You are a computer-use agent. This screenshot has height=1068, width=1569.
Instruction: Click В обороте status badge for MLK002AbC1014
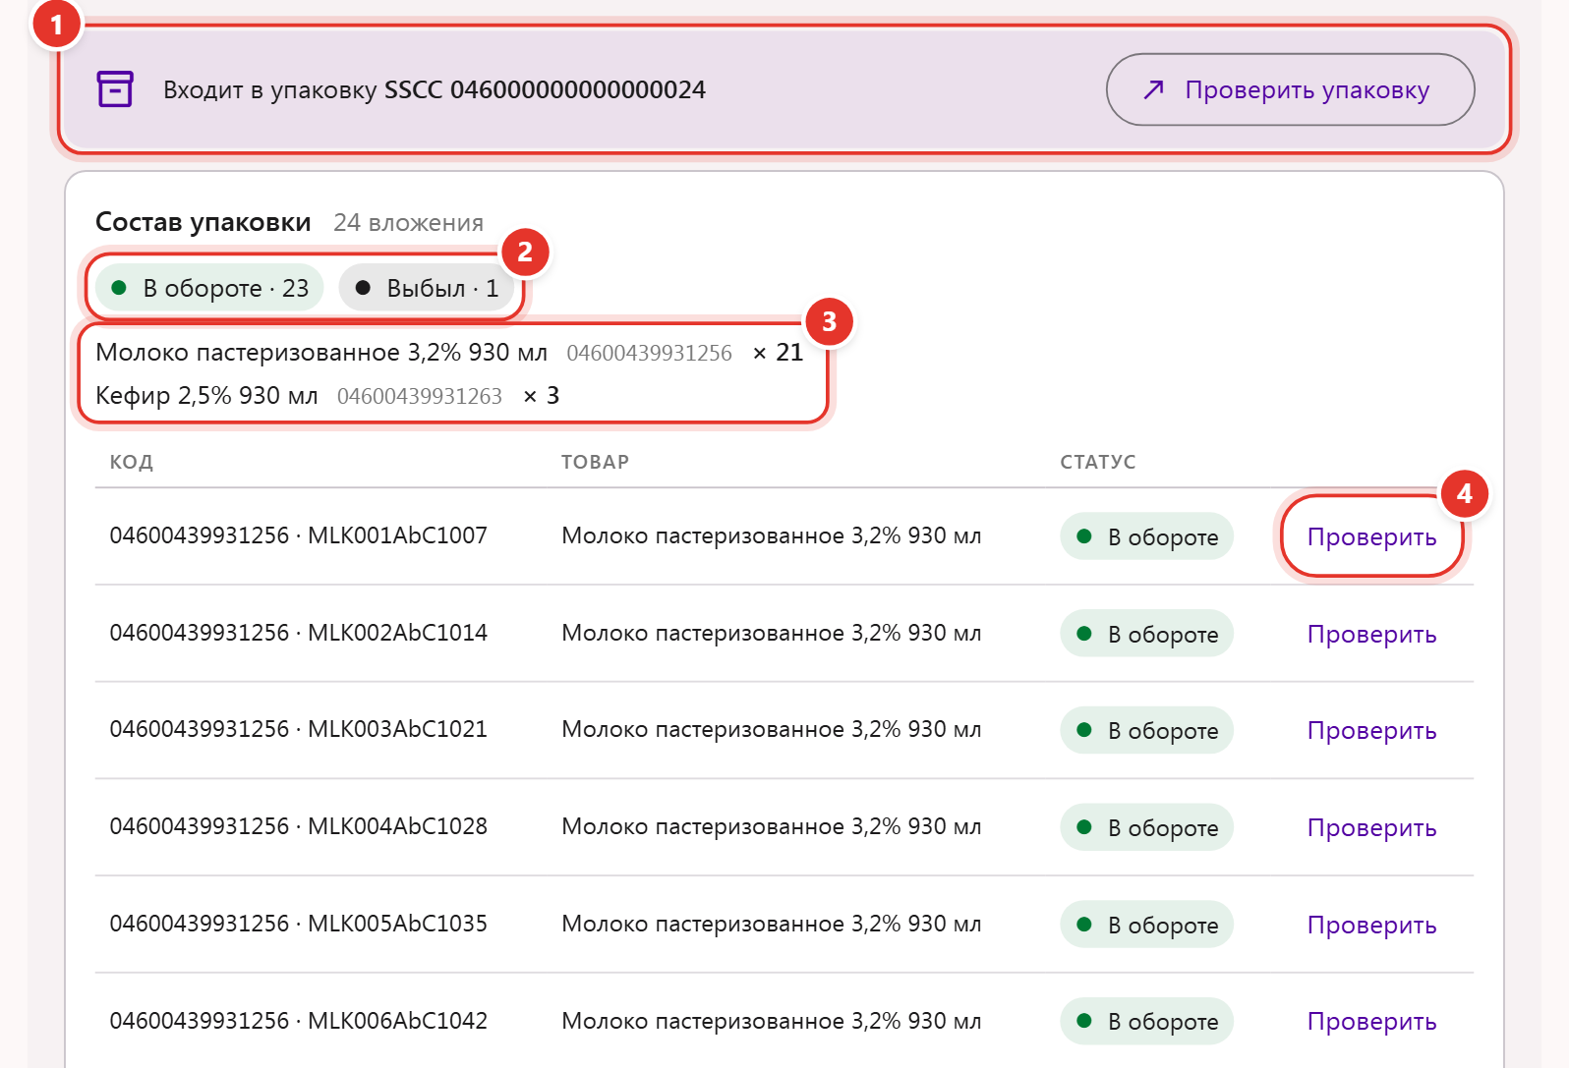[1146, 634]
